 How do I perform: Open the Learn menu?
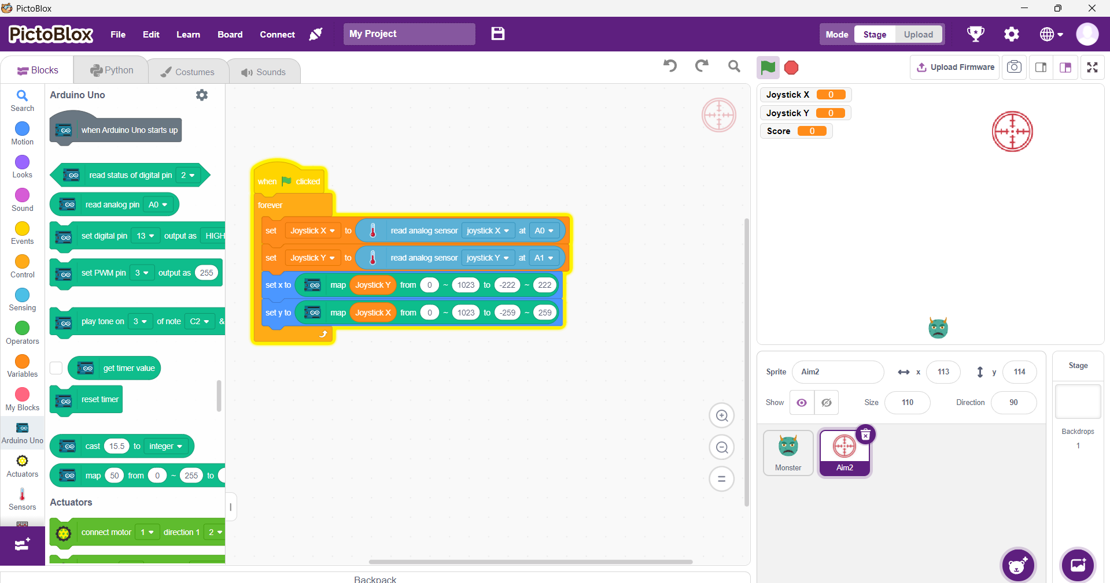(x=188, y=35)
